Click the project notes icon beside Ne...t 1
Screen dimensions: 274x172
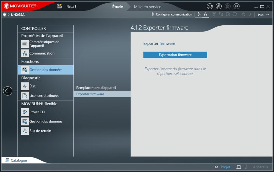click(x=59, y=6)
